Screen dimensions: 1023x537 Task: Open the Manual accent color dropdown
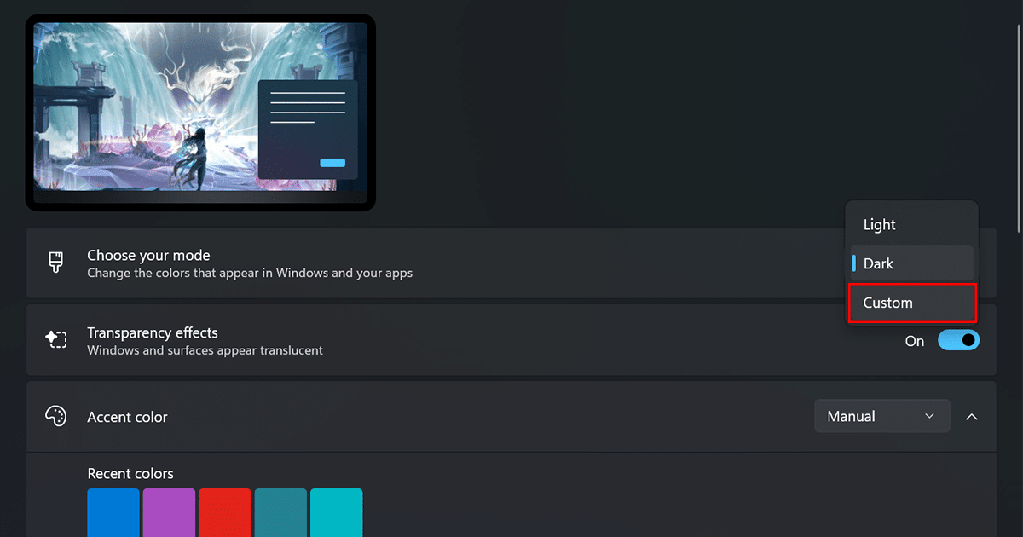click(x=881, y=416)
